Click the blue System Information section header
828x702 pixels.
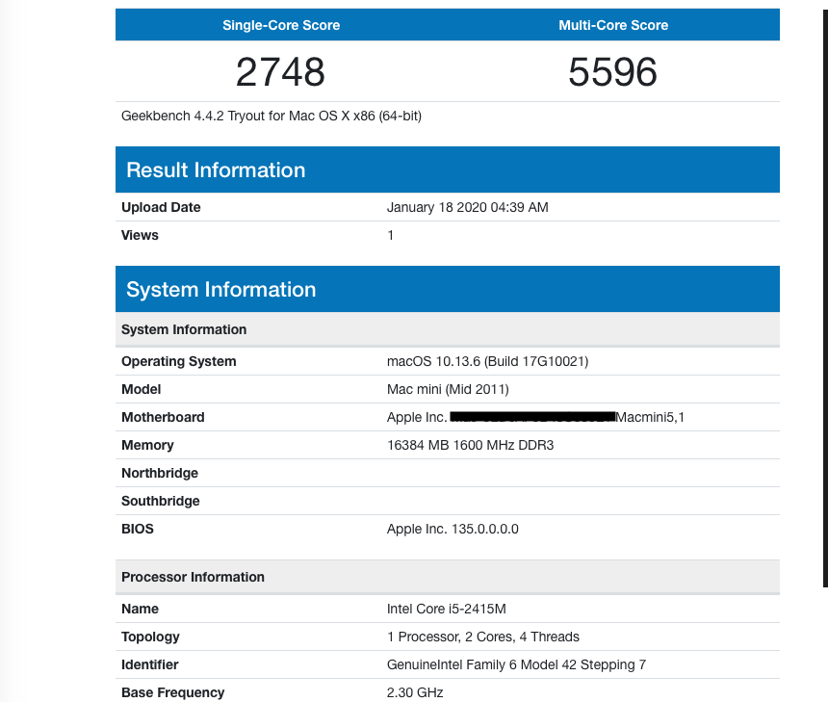[x=448, y=289]
